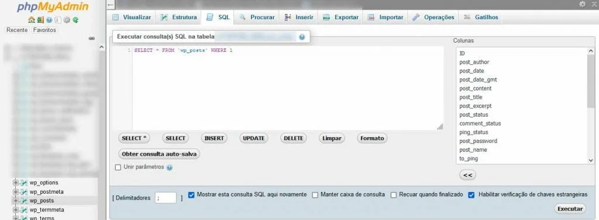
Task: Open the Visualizar tab
Action: point(132,17)
